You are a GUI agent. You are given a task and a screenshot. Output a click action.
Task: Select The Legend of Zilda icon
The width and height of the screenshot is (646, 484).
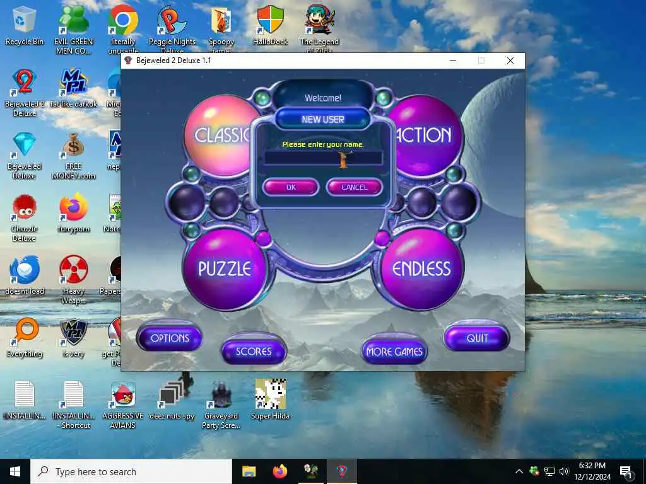tap(320, 29)
